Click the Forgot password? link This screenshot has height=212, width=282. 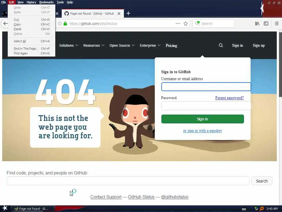(x=229, y=98)
